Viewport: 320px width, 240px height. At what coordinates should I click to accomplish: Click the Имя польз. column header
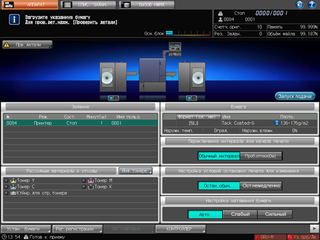(x=128, y=117)
